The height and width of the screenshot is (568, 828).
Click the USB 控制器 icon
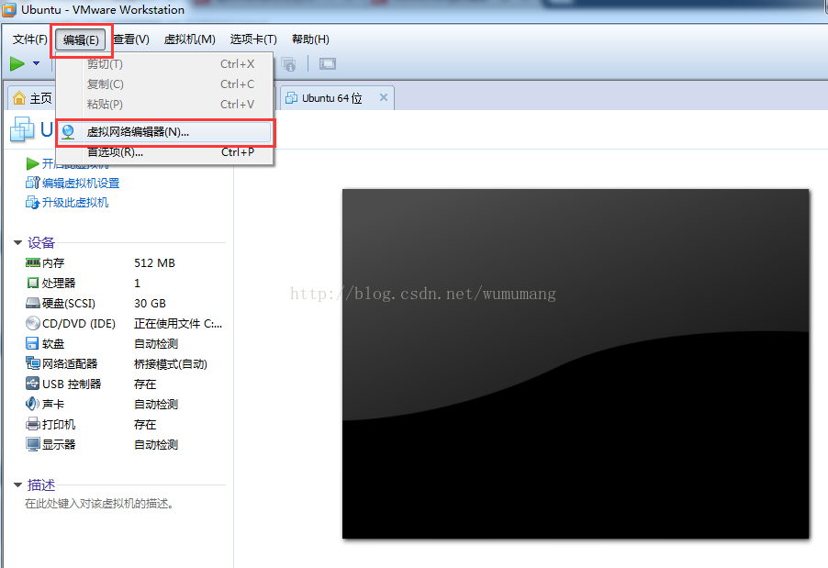[x=33, y=384]
